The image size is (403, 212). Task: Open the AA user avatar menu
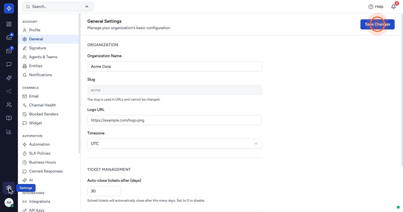[x=9, y=202]
